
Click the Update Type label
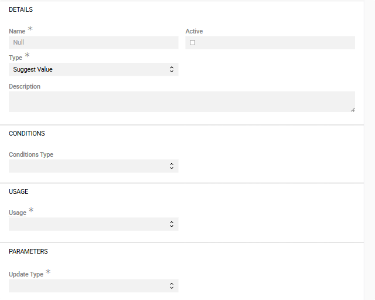coord(26,274)
